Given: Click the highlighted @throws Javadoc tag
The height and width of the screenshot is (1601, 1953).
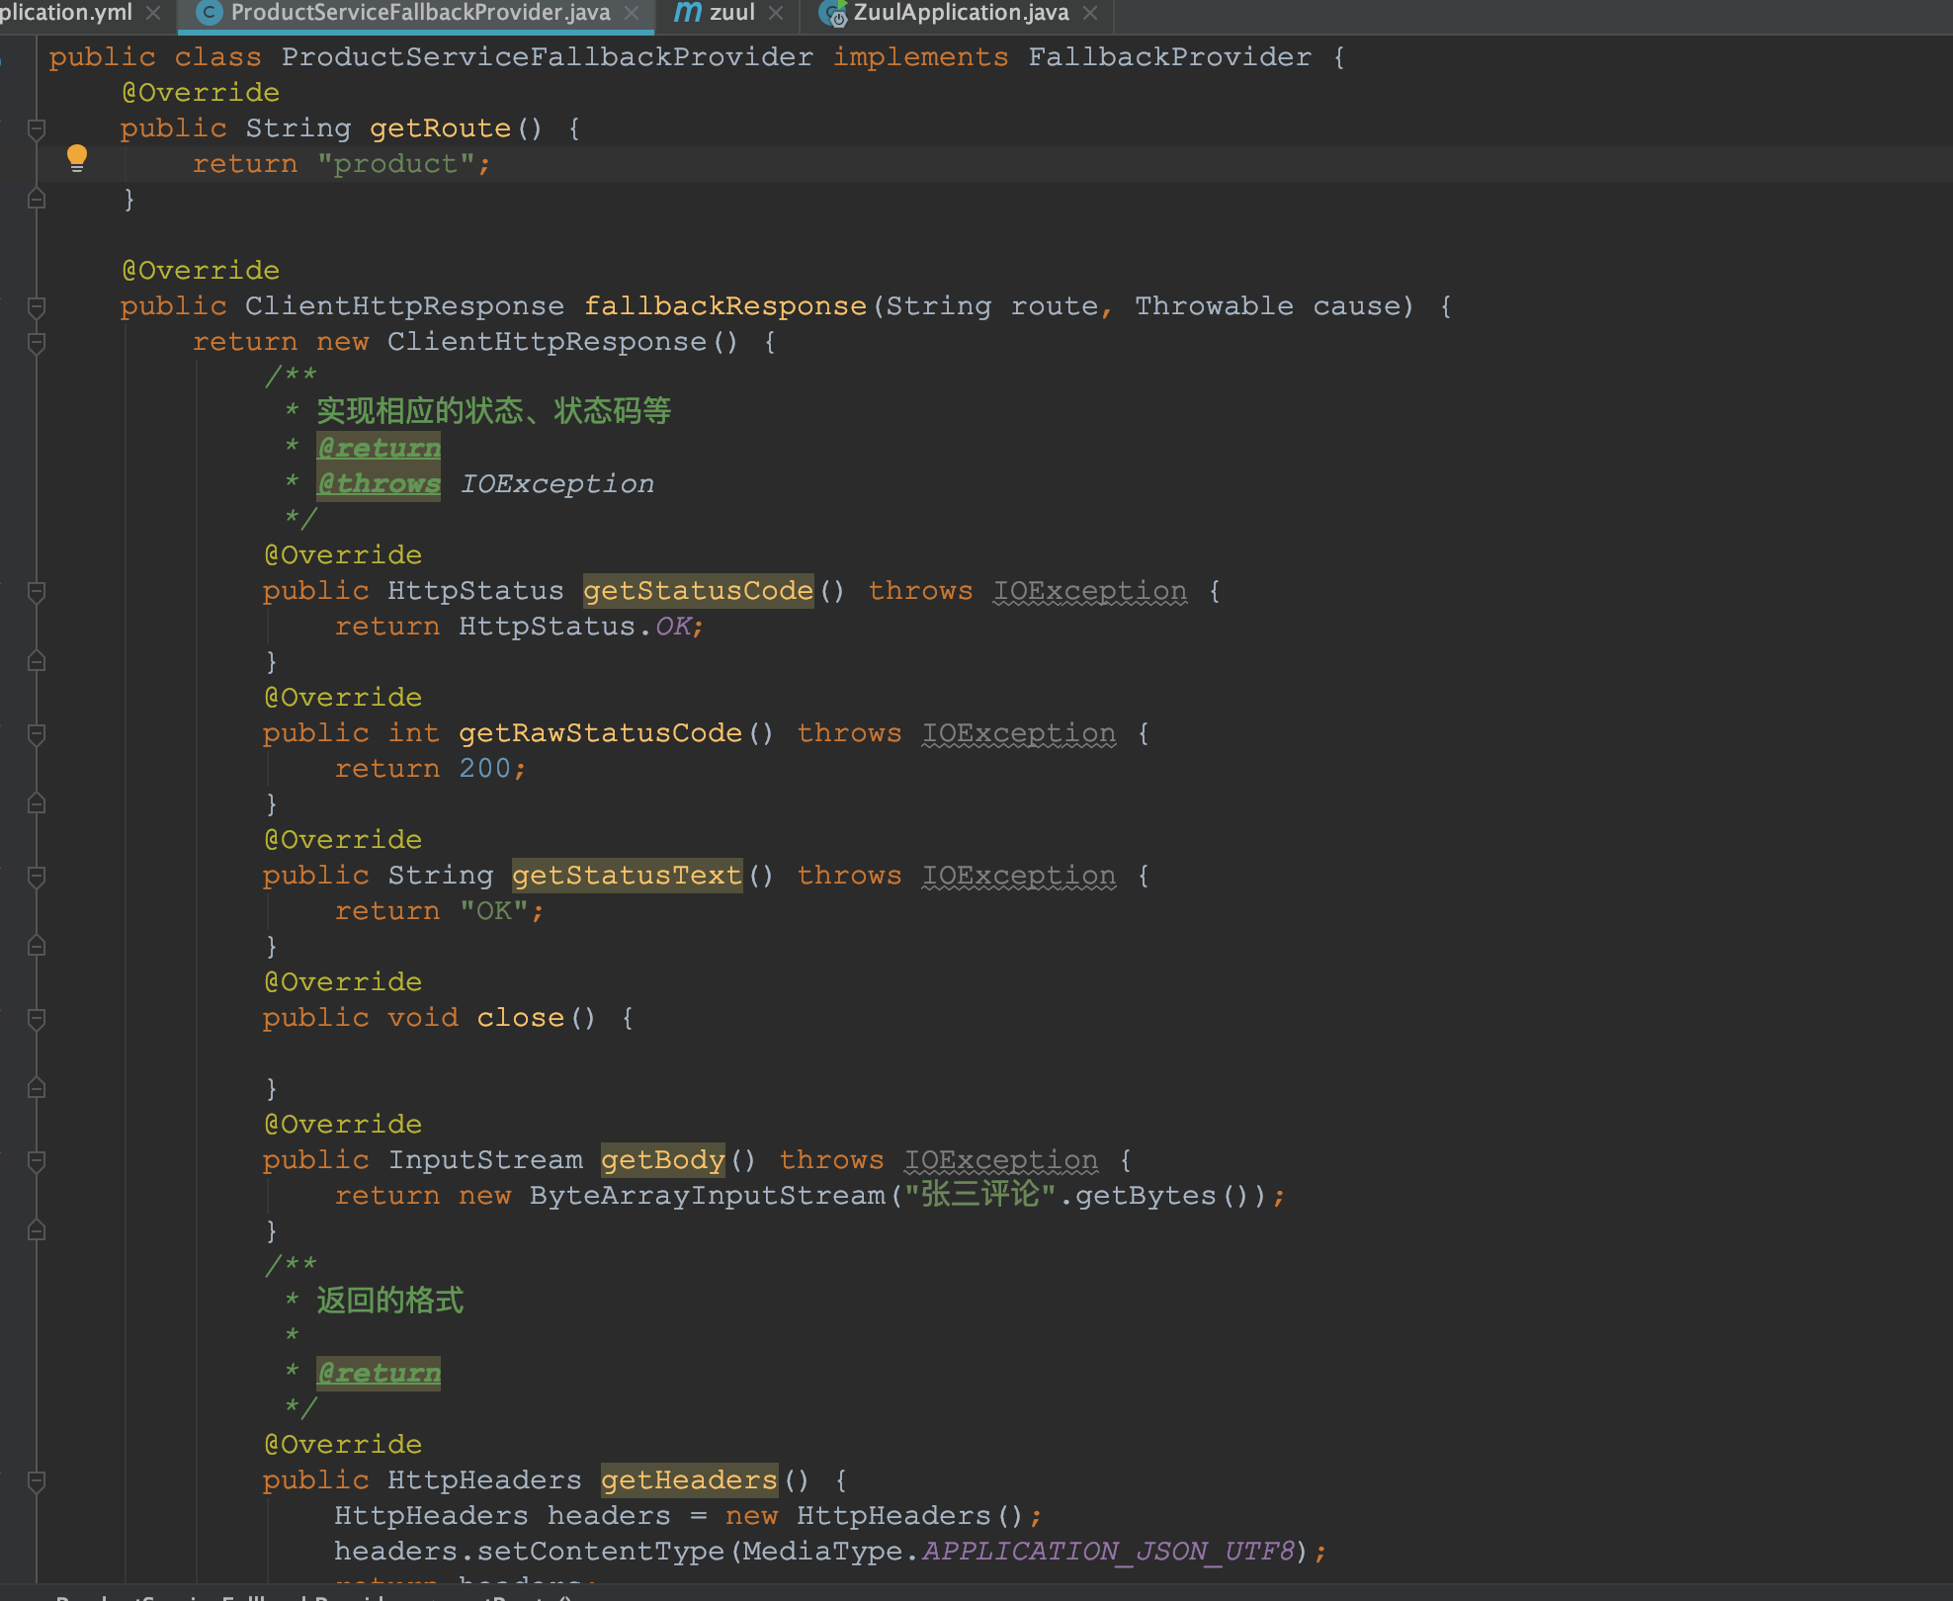Looking at the screenshot, I should [x=379, y=483].
